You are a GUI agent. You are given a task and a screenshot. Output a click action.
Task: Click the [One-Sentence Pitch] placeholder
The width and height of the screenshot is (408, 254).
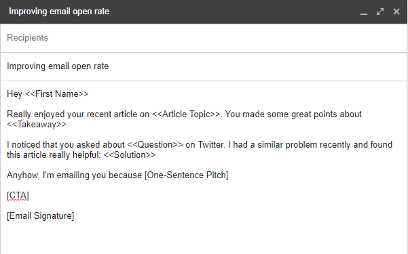click(186, 175)
